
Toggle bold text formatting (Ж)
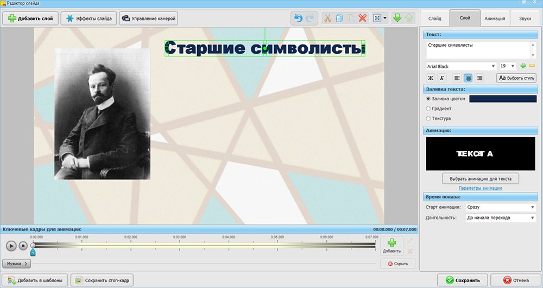[431, 78]
